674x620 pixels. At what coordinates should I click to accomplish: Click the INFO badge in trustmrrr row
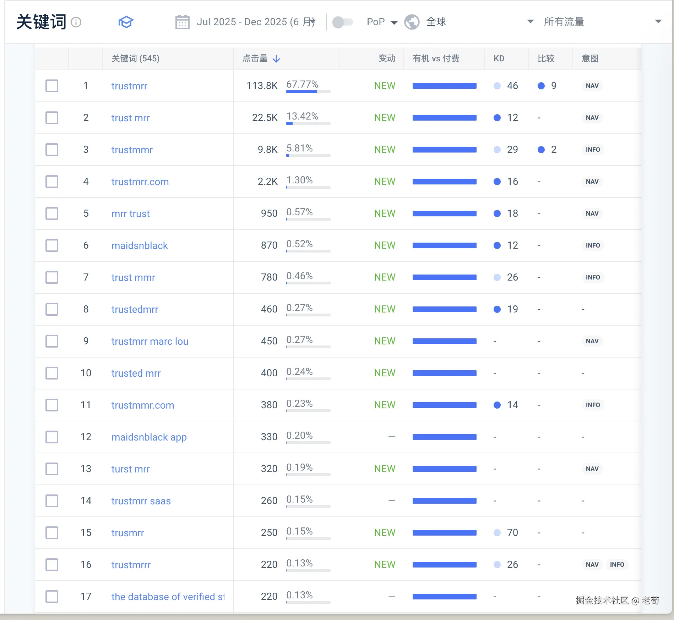[x=617, y=565]
